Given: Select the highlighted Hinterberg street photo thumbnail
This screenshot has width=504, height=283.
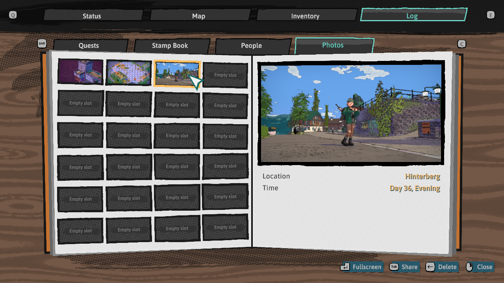Looking at the screenshot, I should point(177,74).
